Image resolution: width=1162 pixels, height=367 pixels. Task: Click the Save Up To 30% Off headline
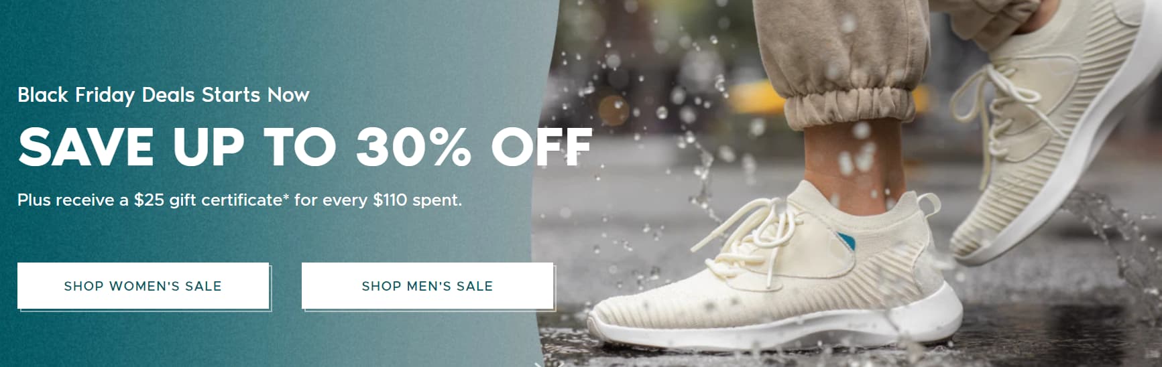pos(305,147)
